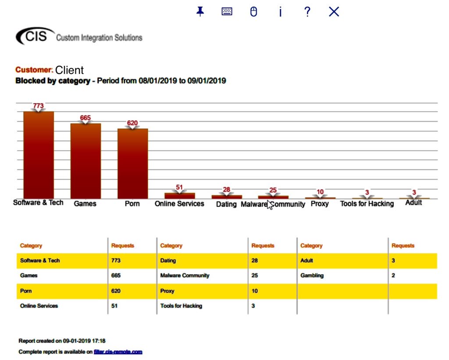The image size is (449, 360).
Task: Click the pushpin icon in the toolbar
Action: pyautogui.click(x=200, y=11)
